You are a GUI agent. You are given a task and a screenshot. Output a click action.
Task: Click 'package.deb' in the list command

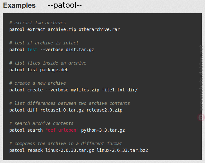point(54,70)
